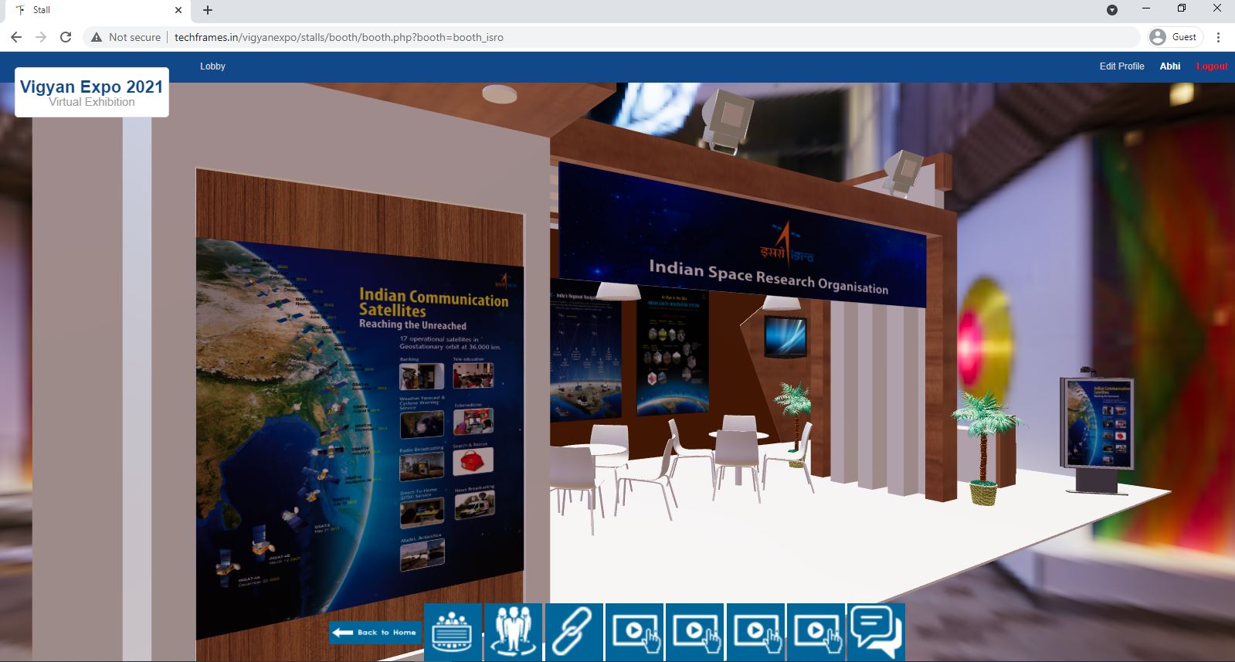Navigate back with browser back arrow
Image resolution: width=1235 pixels, height=662 pixels.
[16, 37]
